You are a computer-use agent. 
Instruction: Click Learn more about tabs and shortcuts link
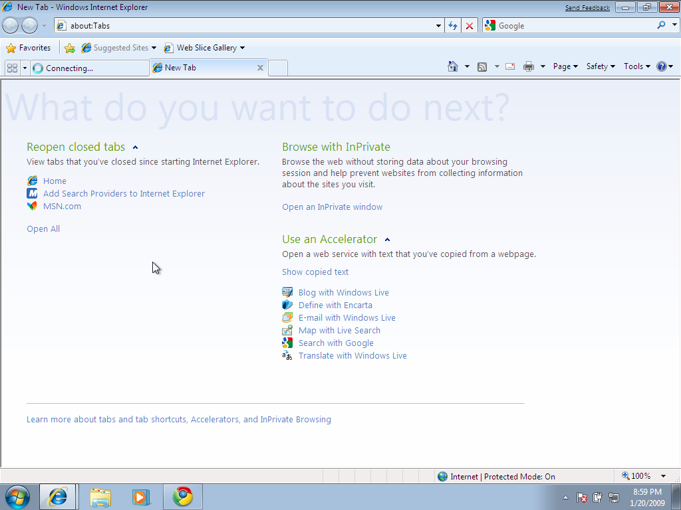(x=179, y=420)
